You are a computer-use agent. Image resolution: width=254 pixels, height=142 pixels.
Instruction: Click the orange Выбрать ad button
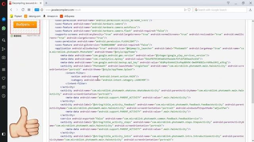pyautogui.click(x=25, y=24)
